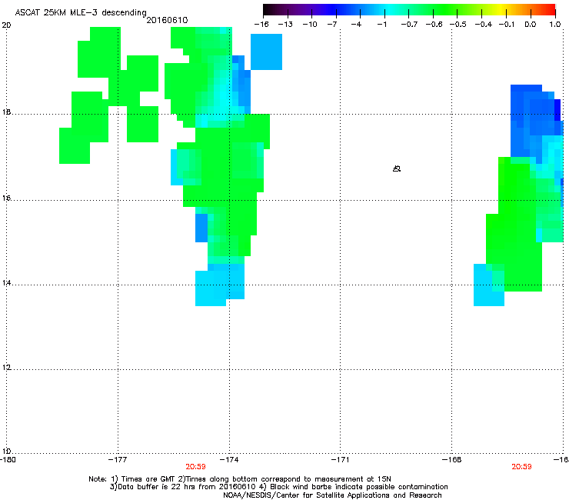Click the color scale label "-1"
The image size is (569, 500).
pyautogui.click(x=381, y=25)
